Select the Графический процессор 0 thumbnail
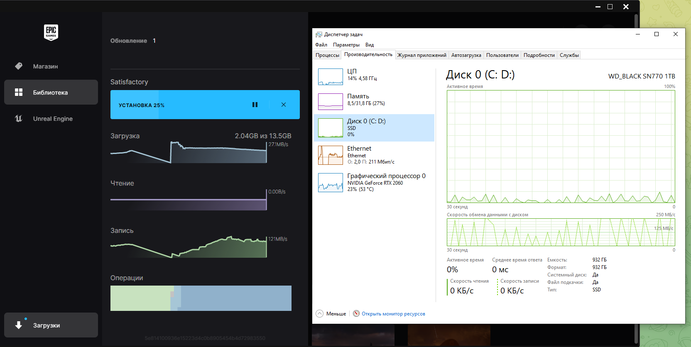 coord(331,183)
